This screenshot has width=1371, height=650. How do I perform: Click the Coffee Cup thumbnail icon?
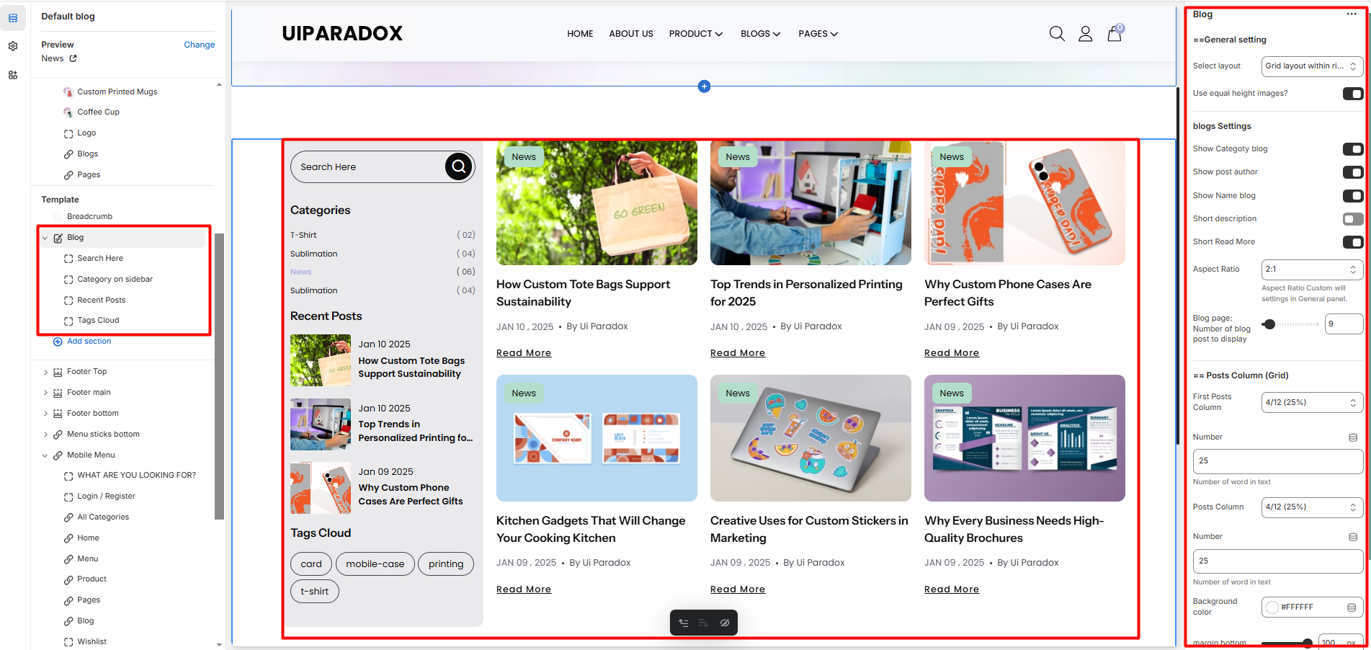click(x=68, y=112)
